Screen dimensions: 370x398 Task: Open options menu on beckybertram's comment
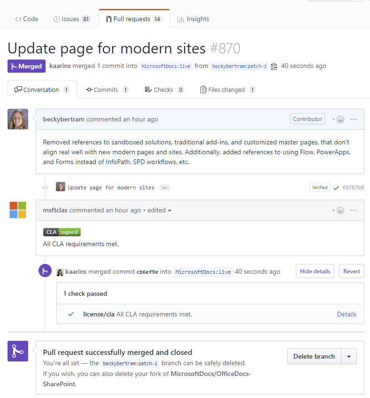(354, 120)
